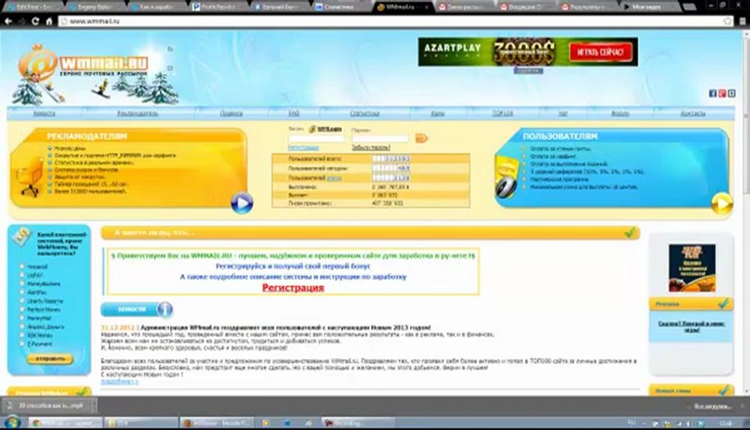
Task: Bookmark page with star icon
Action: pyautogui.click(x=727, y=21)
